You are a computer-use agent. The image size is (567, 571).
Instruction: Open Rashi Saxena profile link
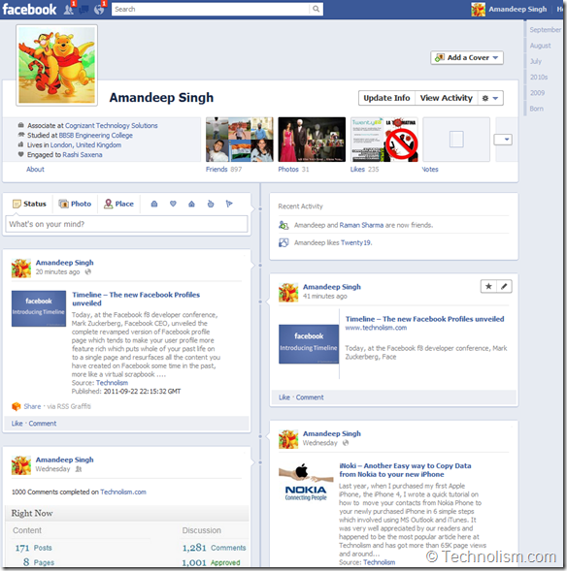tap(83, 155)
